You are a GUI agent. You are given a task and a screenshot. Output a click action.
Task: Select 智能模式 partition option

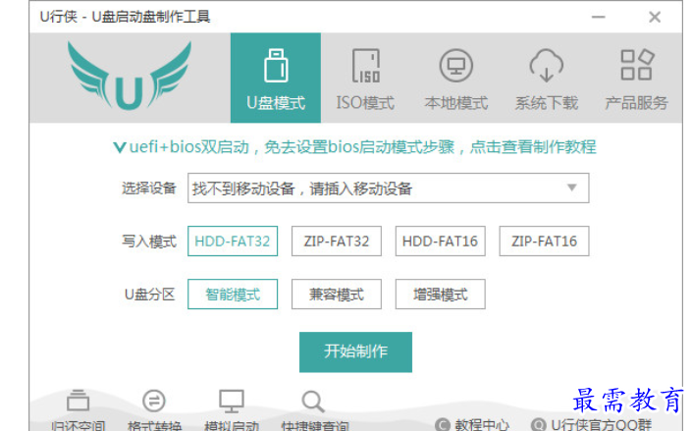click(233, 295)
